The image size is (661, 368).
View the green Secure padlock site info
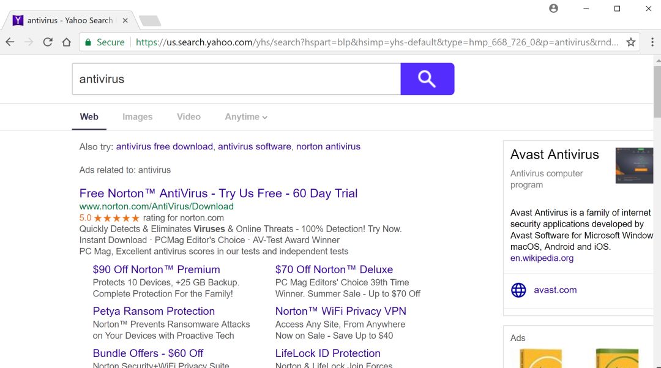coord(105,42)
